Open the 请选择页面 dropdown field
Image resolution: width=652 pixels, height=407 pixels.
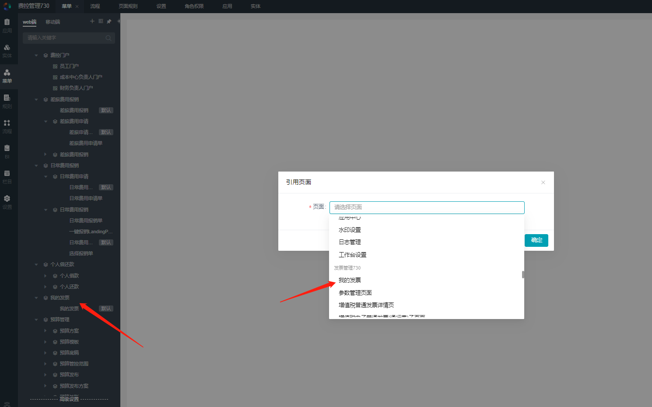[x=427, y=207]
